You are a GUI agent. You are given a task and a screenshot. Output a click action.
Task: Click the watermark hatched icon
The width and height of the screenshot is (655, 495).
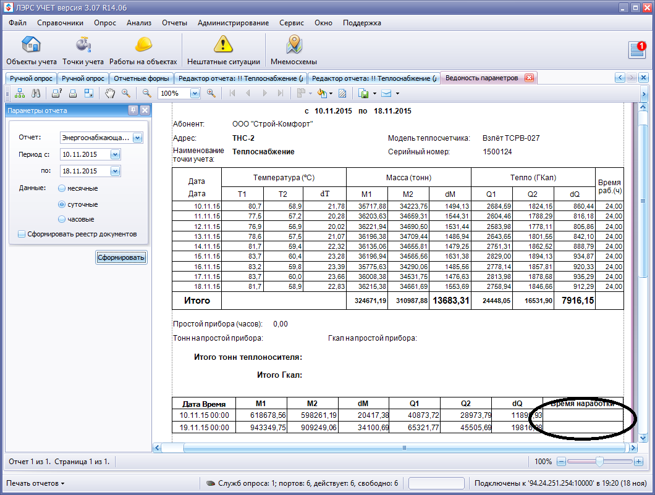coord(342,93)
